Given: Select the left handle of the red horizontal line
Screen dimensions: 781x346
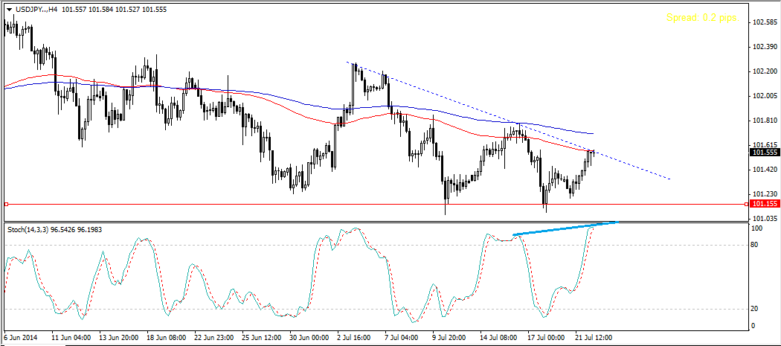Looking at the screenshot, I should click(x=6, y=204).
